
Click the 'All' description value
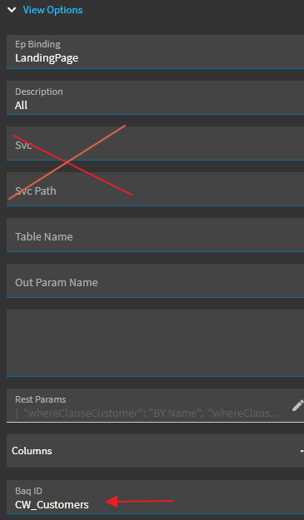(21, 106)
